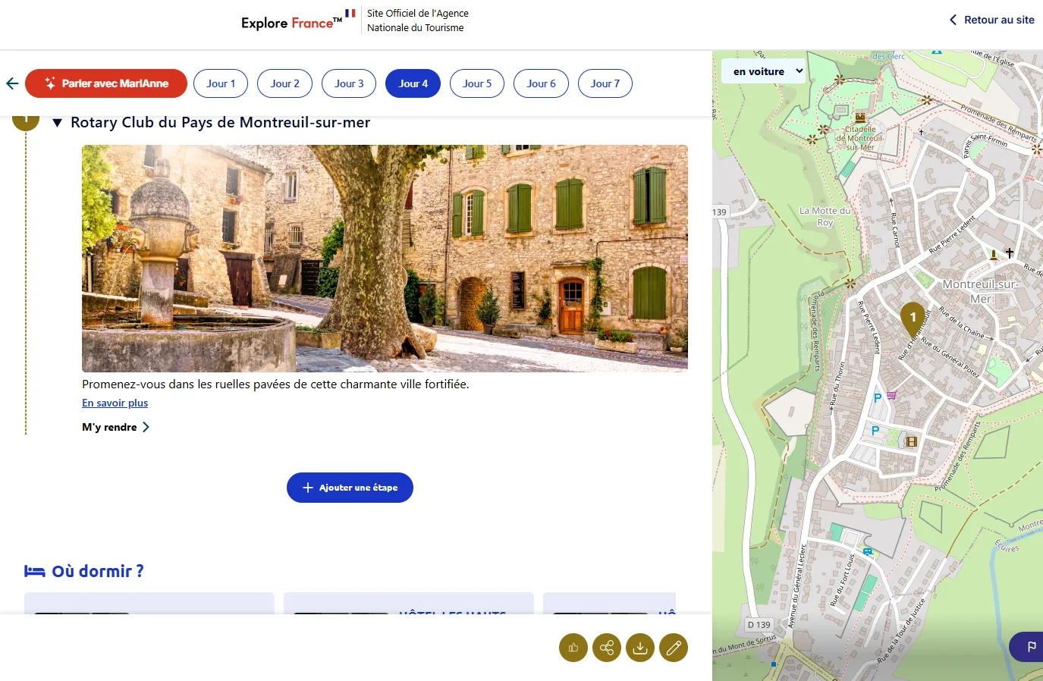The image size is (1043, 681).
Task: Click the Montreuil-sur-Mer map label
Action: (980, 291)
